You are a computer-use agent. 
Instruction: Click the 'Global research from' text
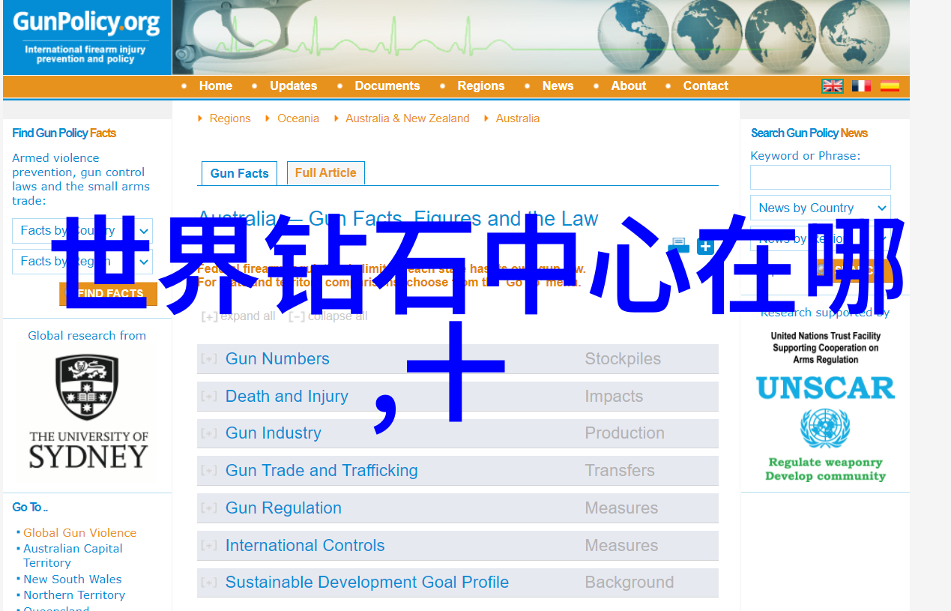[87, 336]
